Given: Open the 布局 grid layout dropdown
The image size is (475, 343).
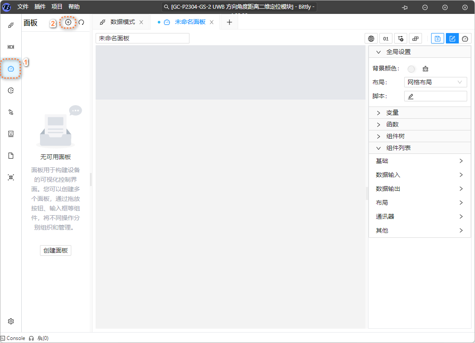Looking at the screenshot, I should (435, 82).
